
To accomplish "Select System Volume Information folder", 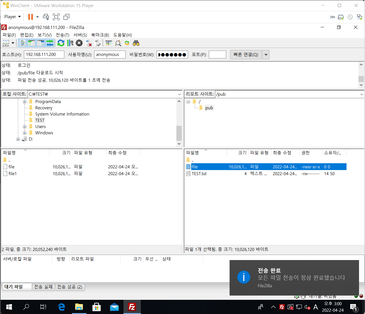I will point(62,114).
